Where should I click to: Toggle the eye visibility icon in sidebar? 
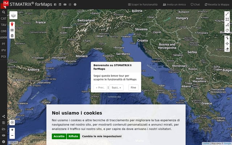(x=4, y=135)
